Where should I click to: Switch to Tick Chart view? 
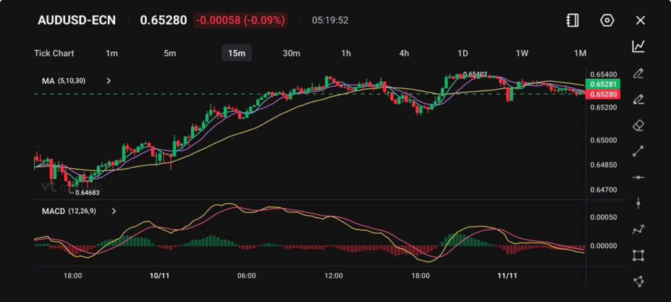pos(54,53)
